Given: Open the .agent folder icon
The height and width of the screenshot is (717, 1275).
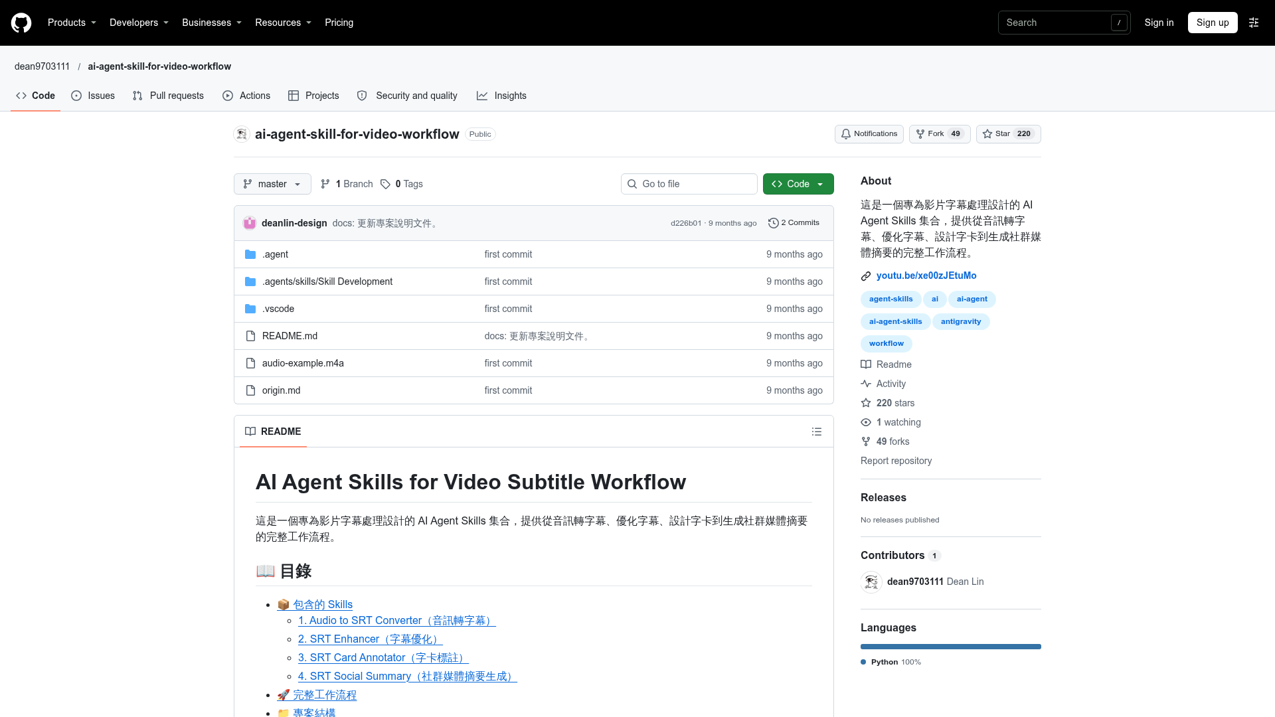Looking at the screenshot, I should coord(250,254).
